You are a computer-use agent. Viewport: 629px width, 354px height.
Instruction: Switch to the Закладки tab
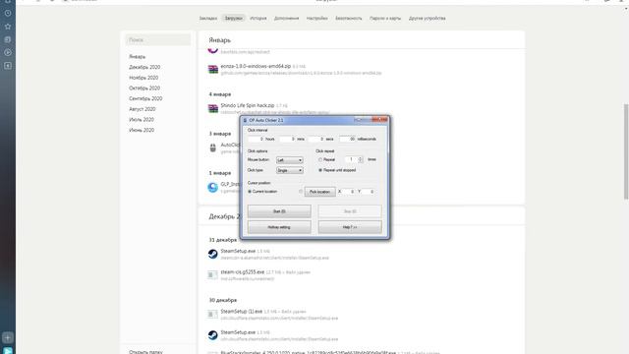click(x=207, y=18)
